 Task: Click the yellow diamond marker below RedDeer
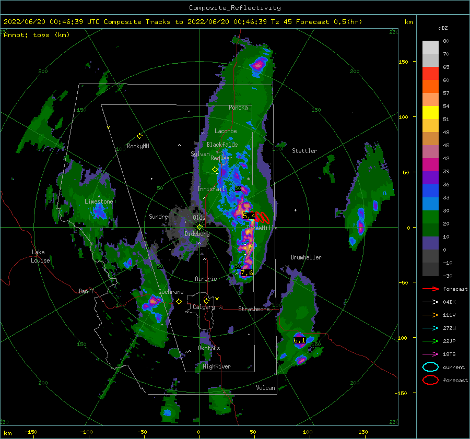(215, 170)
